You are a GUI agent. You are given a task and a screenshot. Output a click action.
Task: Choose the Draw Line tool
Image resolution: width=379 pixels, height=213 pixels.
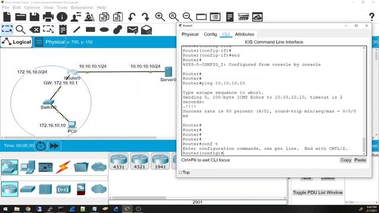(76, 30)
